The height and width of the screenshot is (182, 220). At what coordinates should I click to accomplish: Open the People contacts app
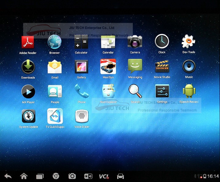pyautogui.click(x=55, y=91)
